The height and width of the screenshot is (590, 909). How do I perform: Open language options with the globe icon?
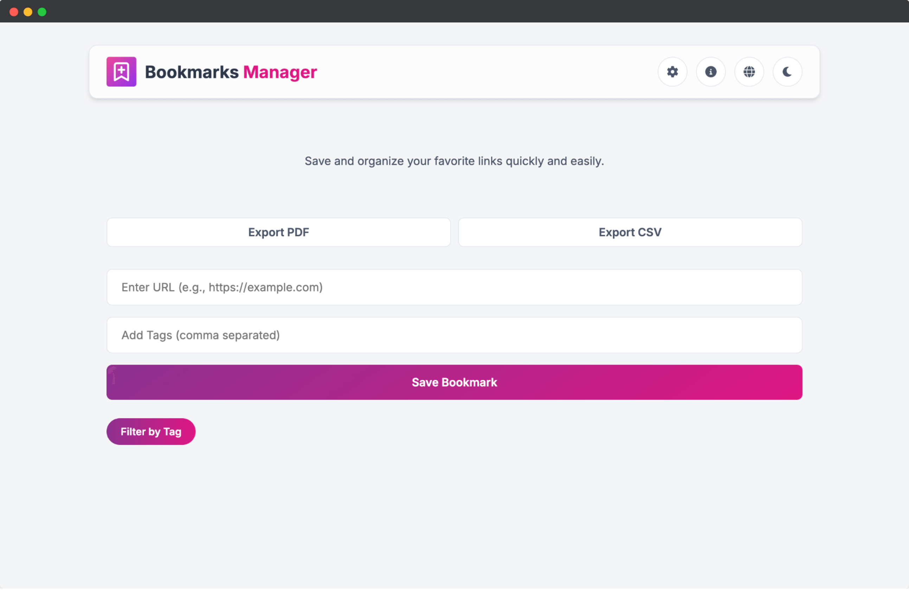click(x=749, y=72)
